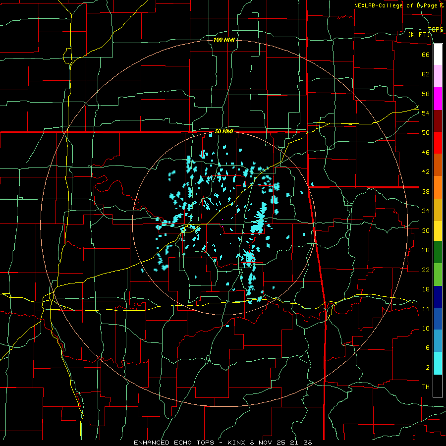The image size is (446, 446).
Task: Click the legend value "10"
Action: [x=426, y=329]
